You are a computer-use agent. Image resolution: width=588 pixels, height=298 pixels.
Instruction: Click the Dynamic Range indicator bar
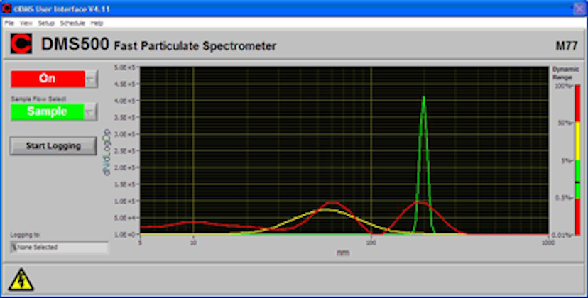pyautogui.click(x=577, y=160)
